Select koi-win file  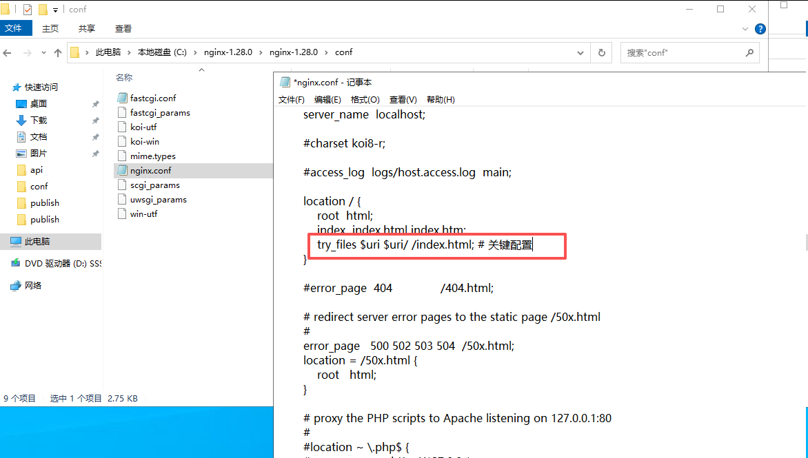point(145,141)
